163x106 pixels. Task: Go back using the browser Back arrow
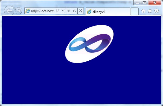pyautogui.click(x=9, y=11)
